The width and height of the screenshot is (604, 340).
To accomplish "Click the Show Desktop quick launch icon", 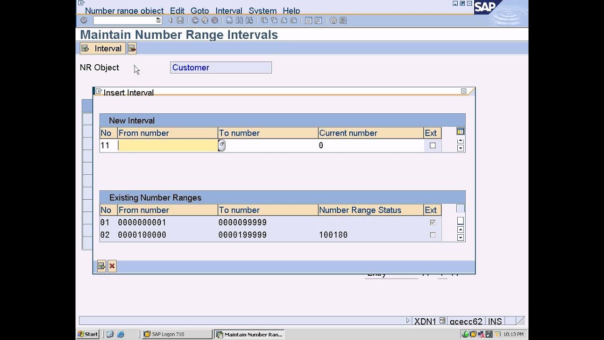I will 110,334.
